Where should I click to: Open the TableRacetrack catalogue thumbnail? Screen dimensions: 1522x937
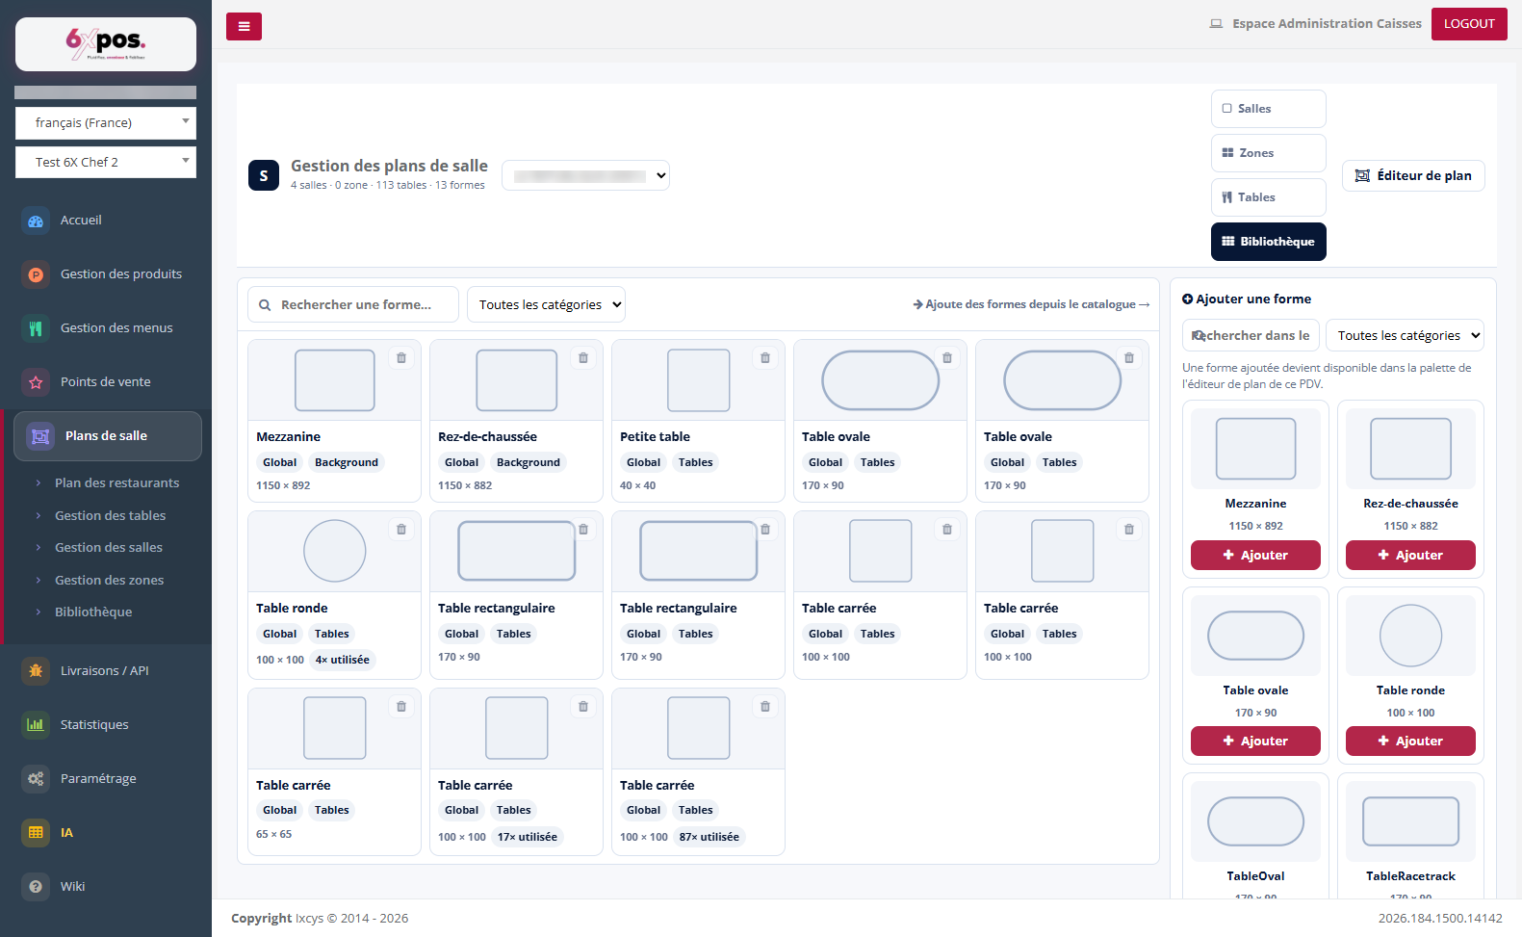[1410, 821]
